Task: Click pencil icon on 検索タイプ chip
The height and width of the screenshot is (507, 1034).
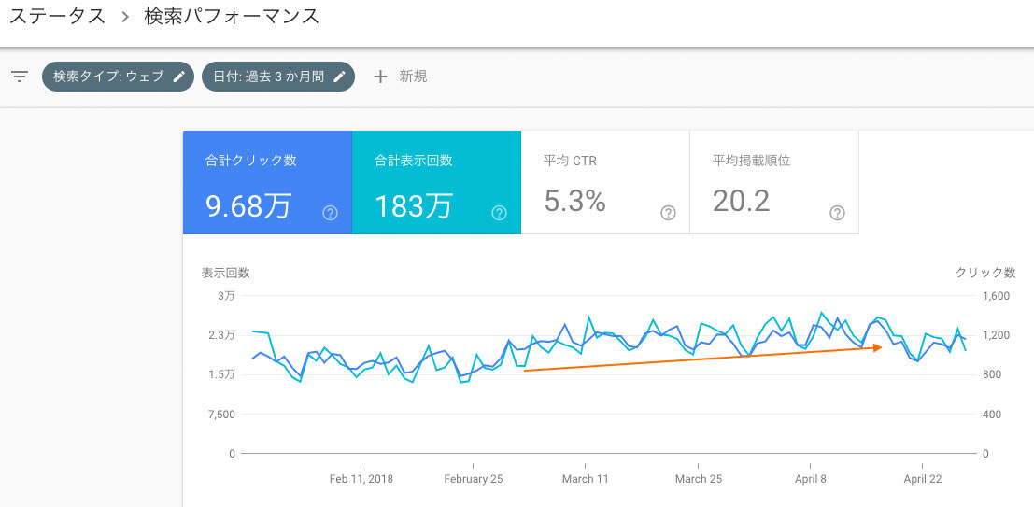Action: 179,77
